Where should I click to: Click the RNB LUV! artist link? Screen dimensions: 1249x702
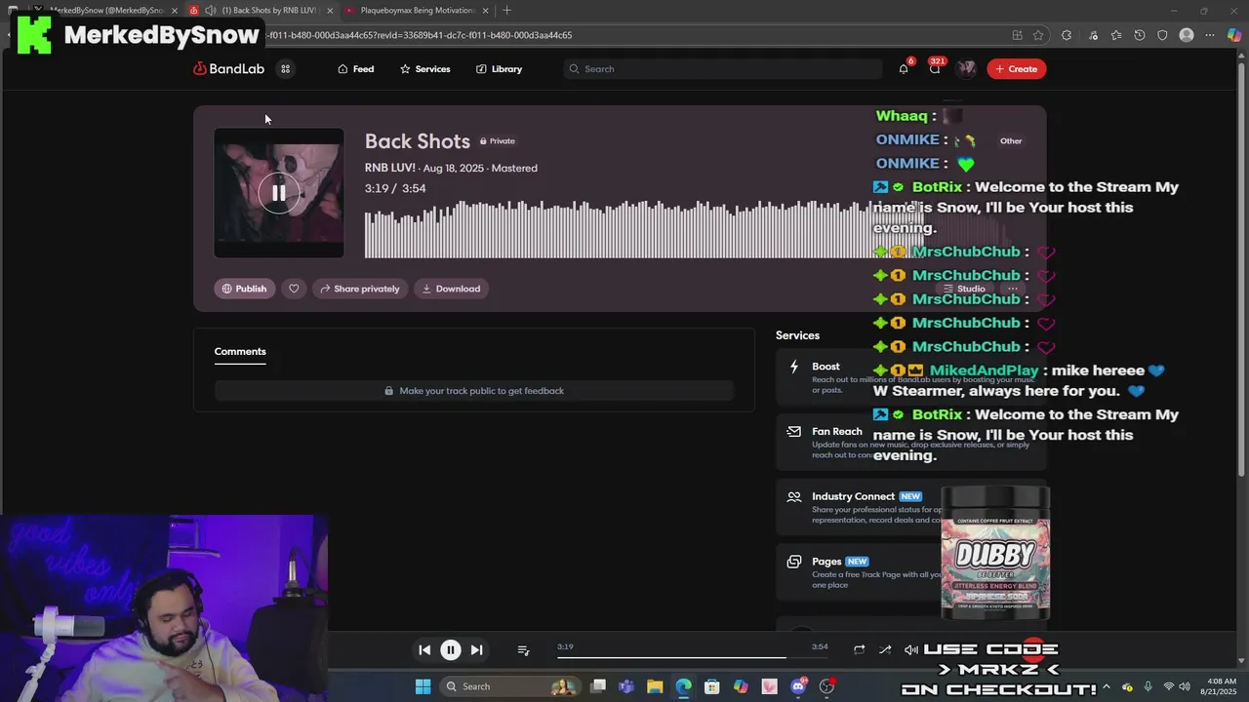coord(390,168)
